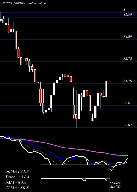
Task: Click the MACD indicator box
Action: [75, 178]
